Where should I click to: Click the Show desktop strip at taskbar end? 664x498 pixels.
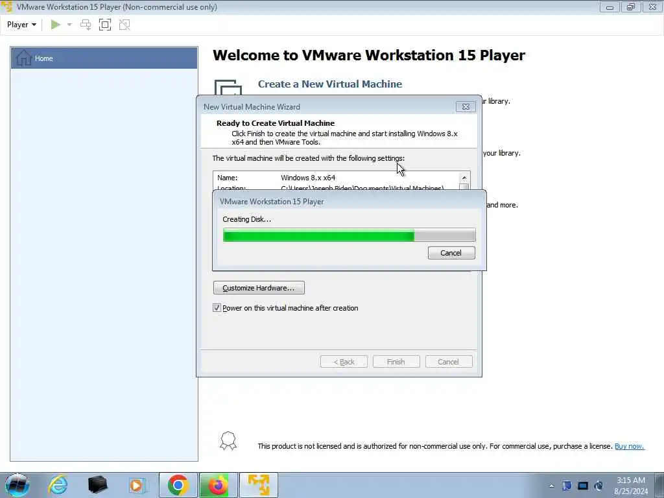click(x=659, y=485)
